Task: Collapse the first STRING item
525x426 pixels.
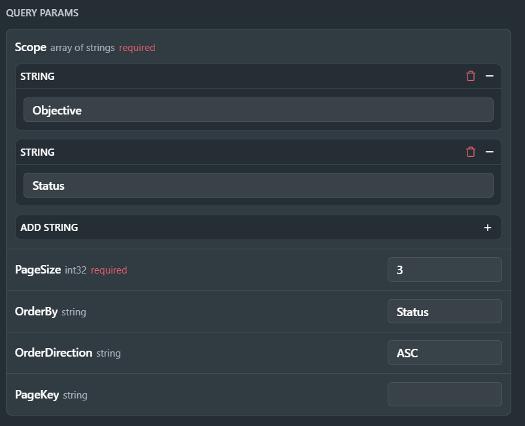Action: tap(490, 76)
